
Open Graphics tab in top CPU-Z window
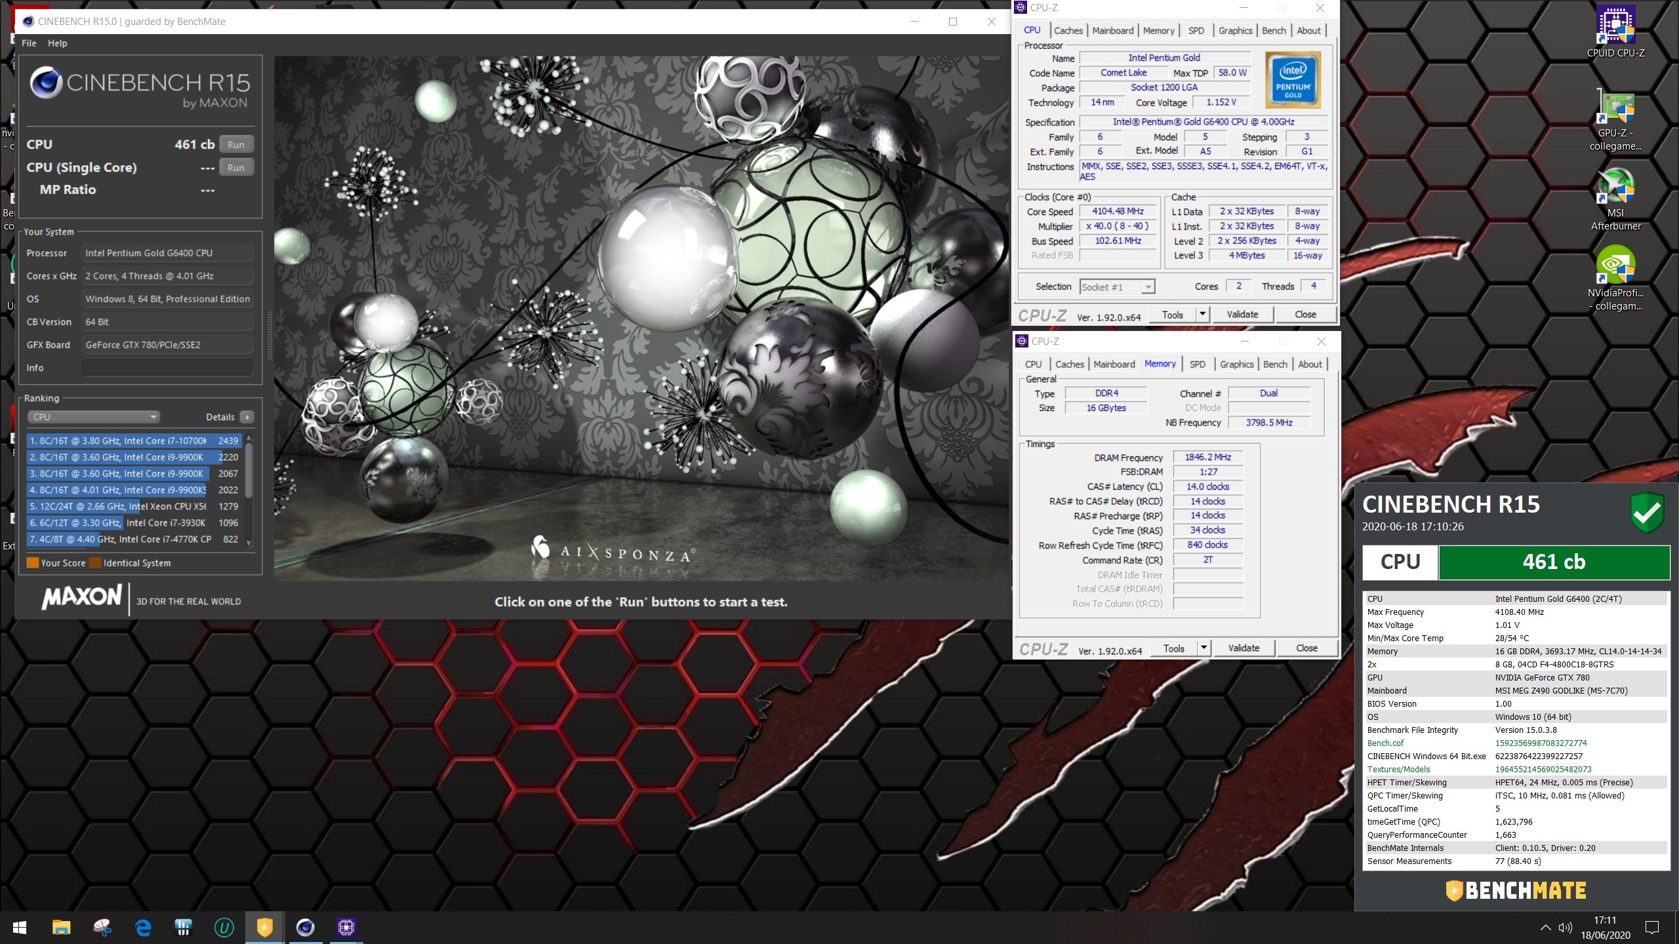tap(1236, 31)
